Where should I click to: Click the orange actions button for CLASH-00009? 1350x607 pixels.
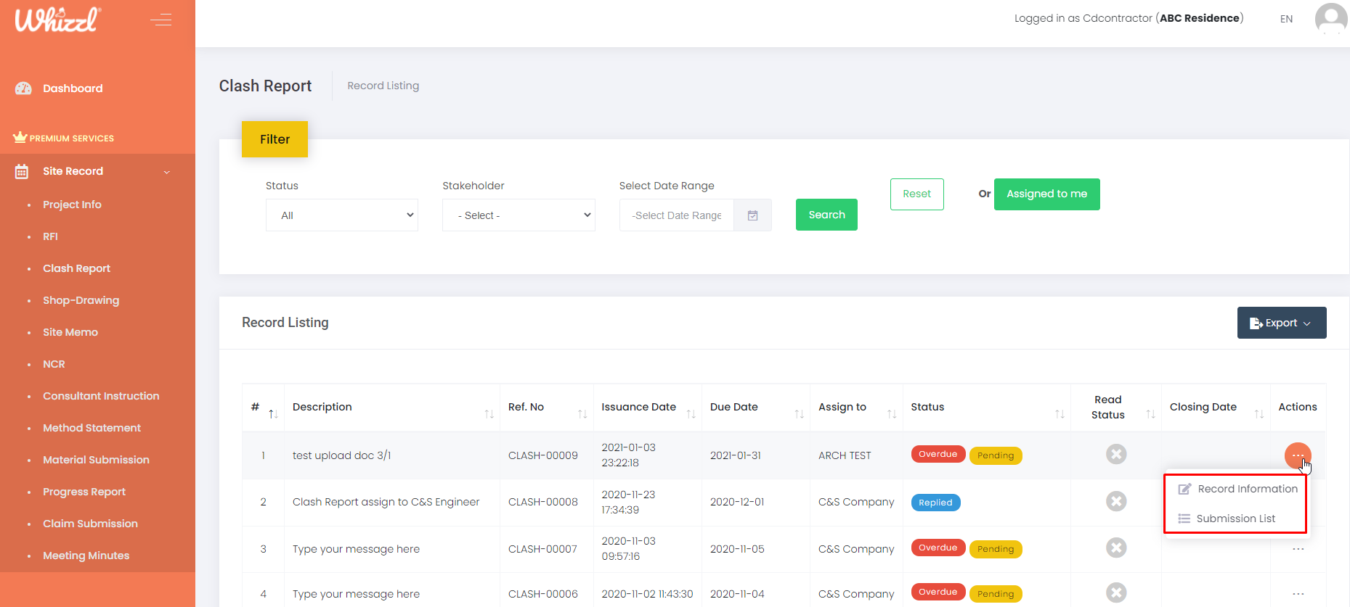click(x=1297, y=455)
